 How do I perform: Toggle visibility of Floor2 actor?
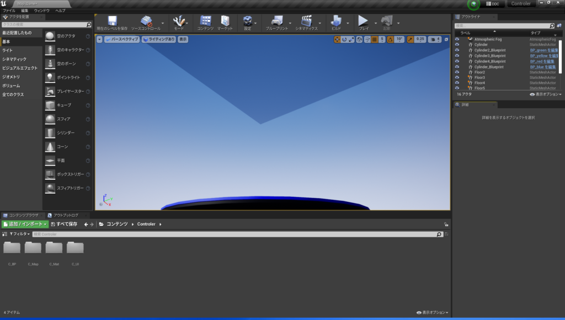tap(457, 72)
